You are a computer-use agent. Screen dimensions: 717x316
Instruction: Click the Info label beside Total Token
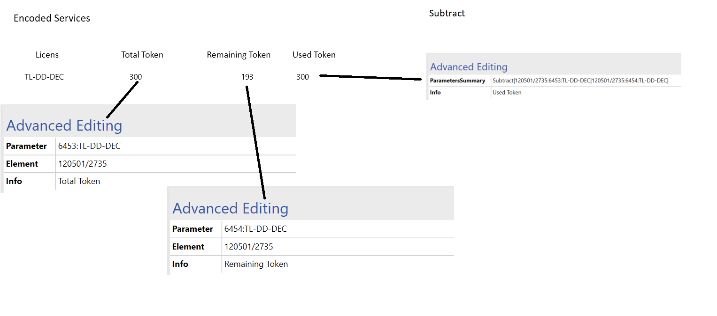[14, 181]
